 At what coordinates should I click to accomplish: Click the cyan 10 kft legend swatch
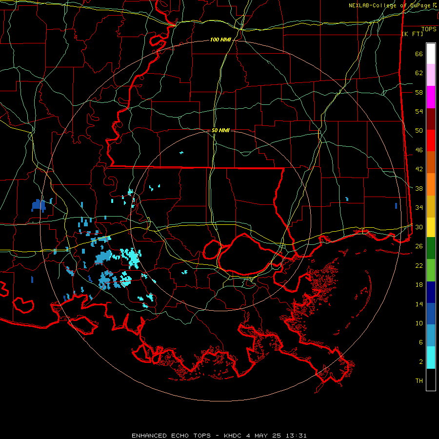click(x=431, y=358)
